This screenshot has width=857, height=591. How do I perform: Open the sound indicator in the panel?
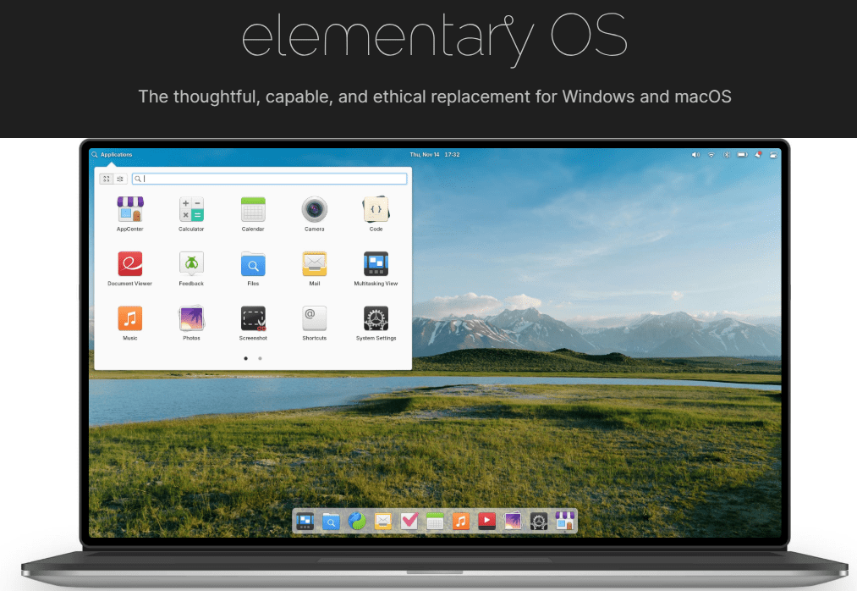point(695,155)
